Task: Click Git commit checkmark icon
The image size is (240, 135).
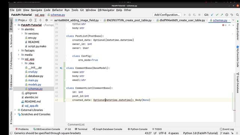Action: (x=217, y=15)
